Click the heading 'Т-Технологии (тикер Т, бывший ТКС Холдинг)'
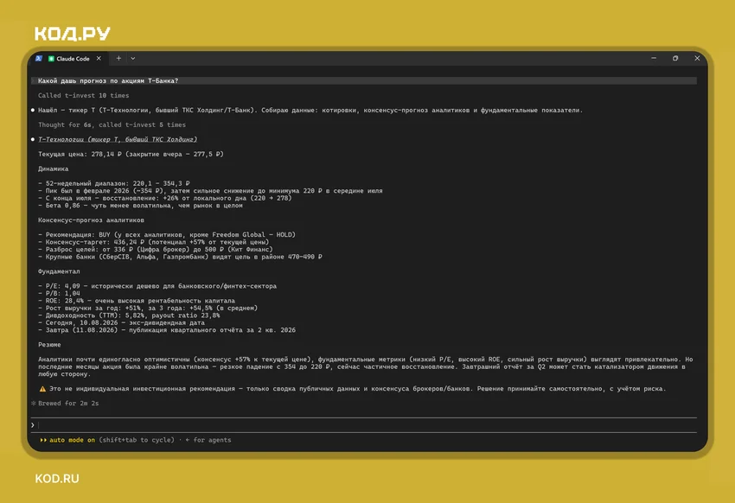Image resolution: width=735 pixels, height=503 pixels. pyautogui.click(x=118, y=139)
